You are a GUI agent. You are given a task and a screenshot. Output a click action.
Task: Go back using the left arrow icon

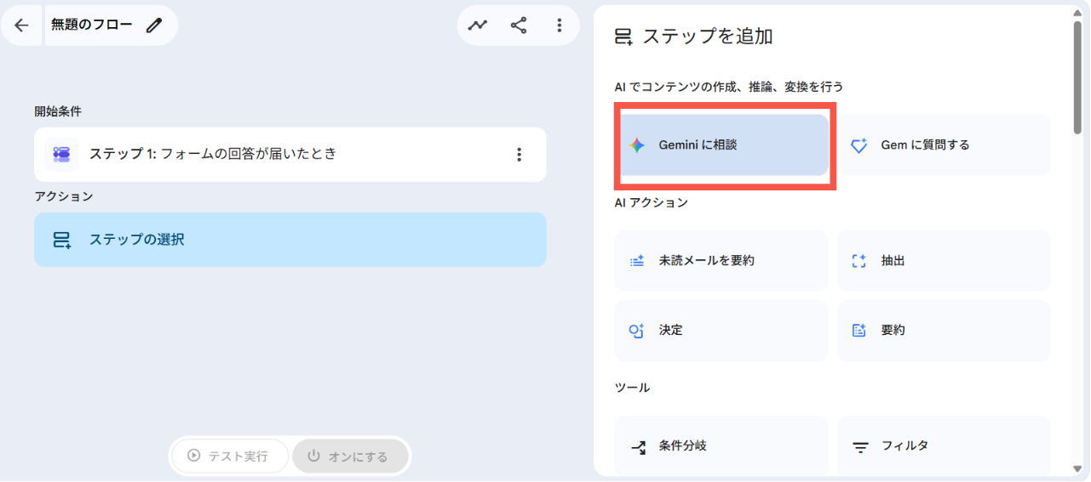[x=21, y=26]
